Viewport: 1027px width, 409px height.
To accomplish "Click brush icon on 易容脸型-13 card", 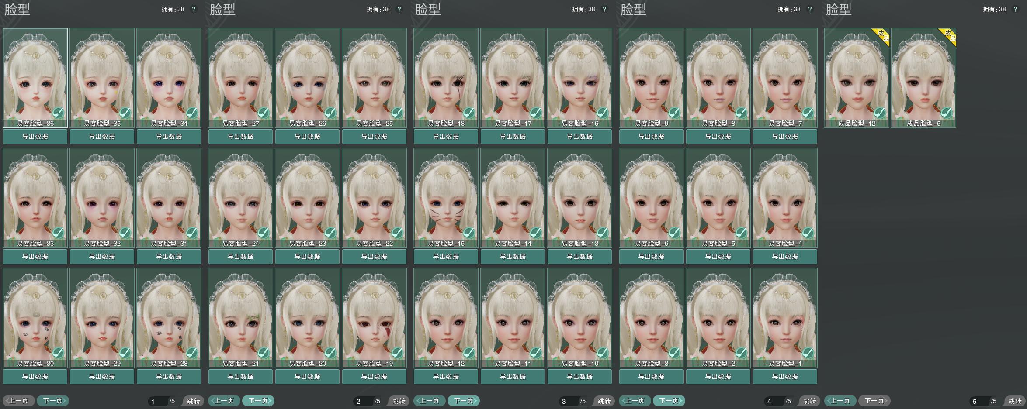I will (x=603, y=233).
